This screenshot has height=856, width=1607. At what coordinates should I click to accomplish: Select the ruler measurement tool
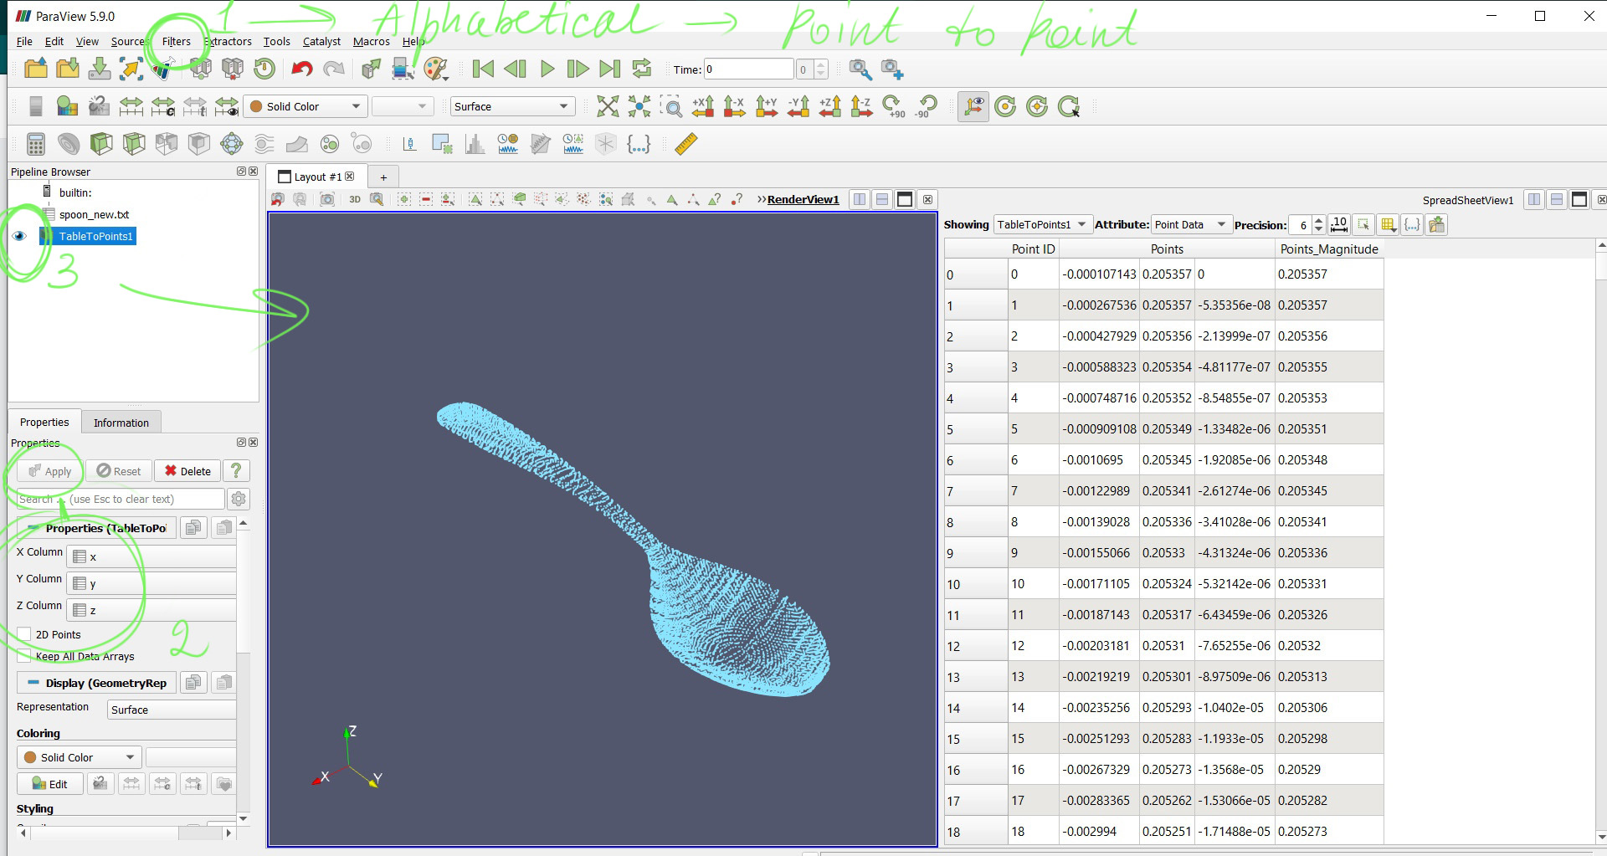click(685, 143)
